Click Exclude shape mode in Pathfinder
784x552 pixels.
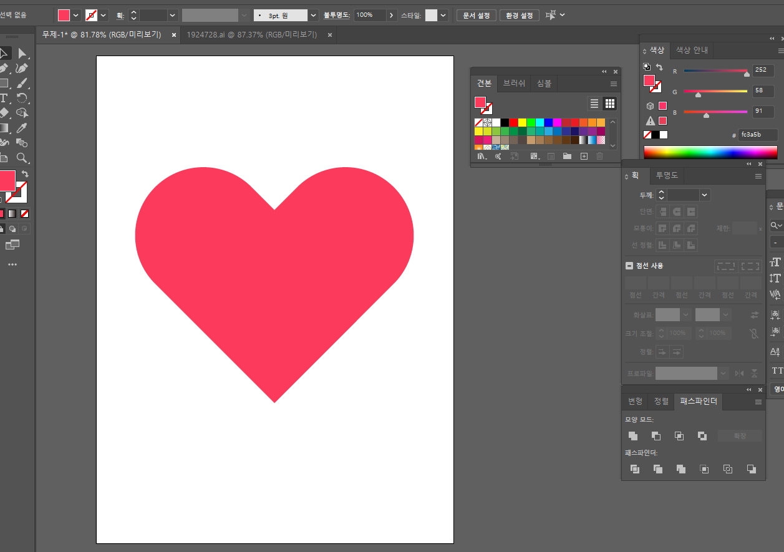702,436
